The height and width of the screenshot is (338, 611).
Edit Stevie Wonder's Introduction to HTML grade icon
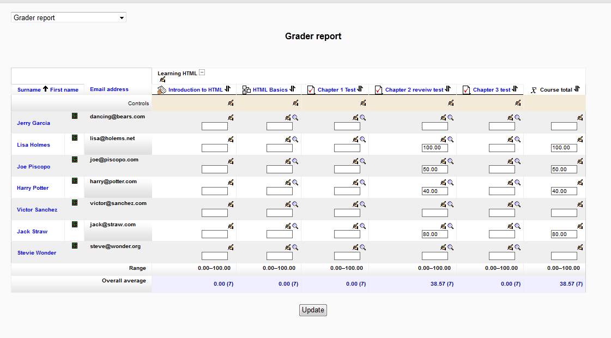coord(231,247)
